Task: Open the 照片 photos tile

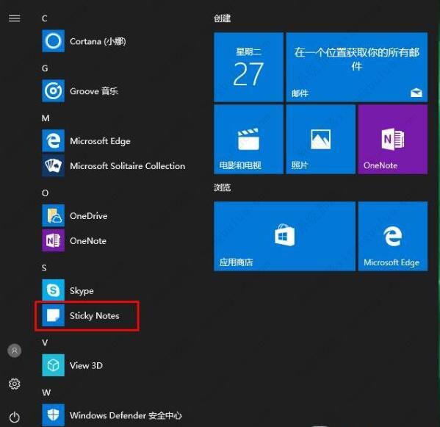Action: [321, 140]
